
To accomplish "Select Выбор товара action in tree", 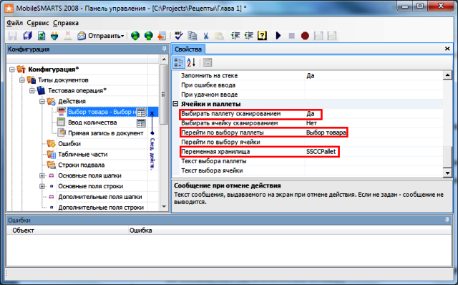I will click(x=102, y=112).
